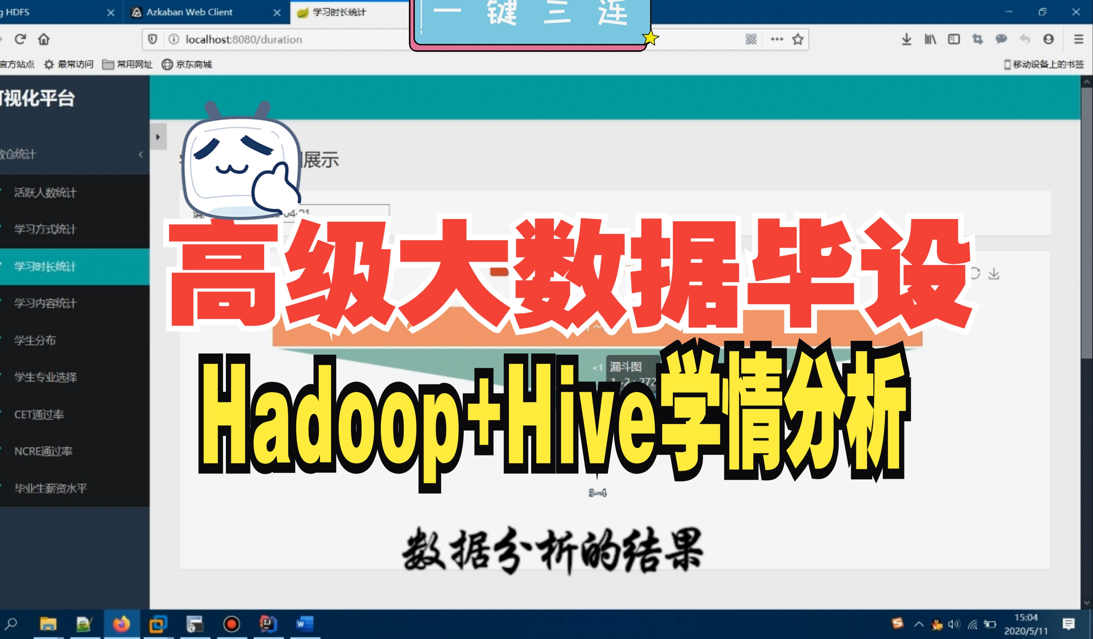This screenshot has width=1093, height=639.
Task: Close the Azkaban Web Client tab
Action: 277,13
